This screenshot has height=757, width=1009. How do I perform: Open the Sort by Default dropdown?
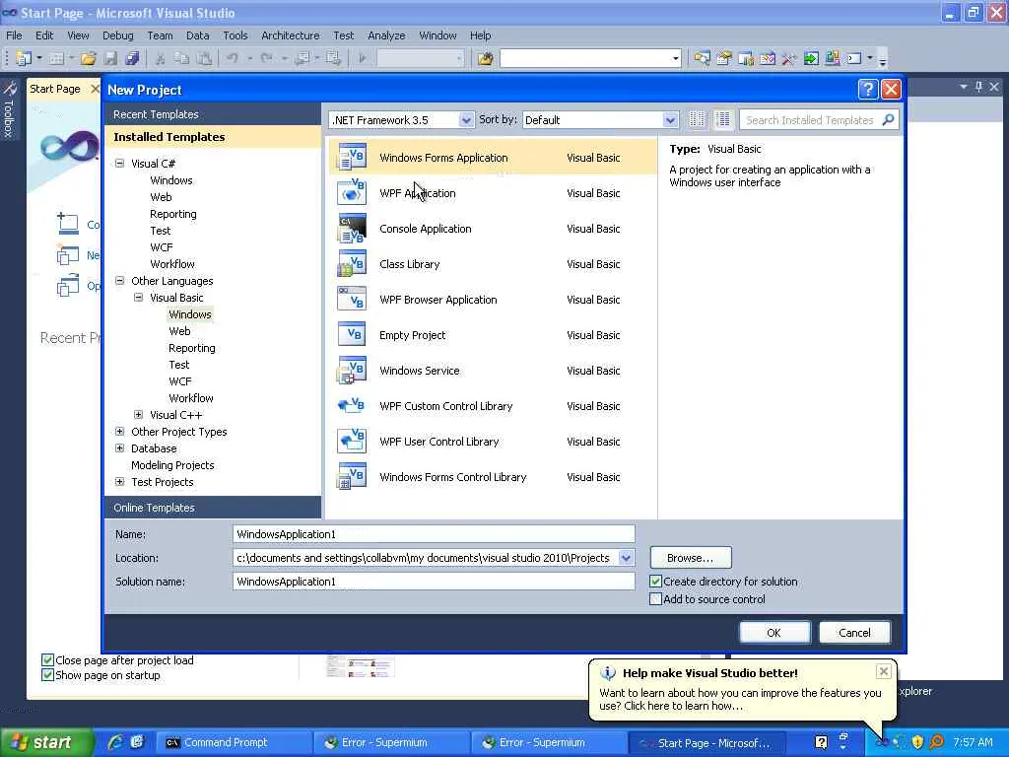(x=670, y=119)
